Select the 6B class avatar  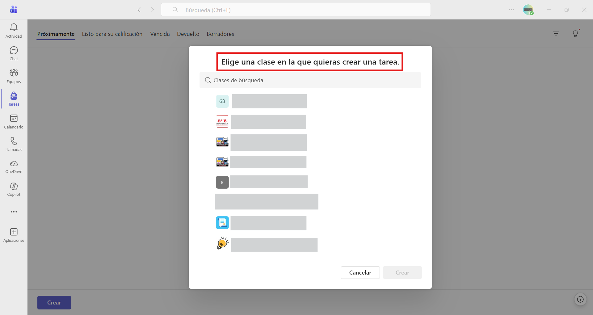coord(222,101)
